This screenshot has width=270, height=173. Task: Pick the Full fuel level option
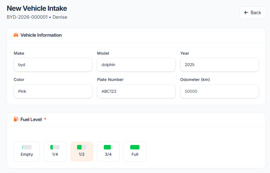tap(135, 152)
